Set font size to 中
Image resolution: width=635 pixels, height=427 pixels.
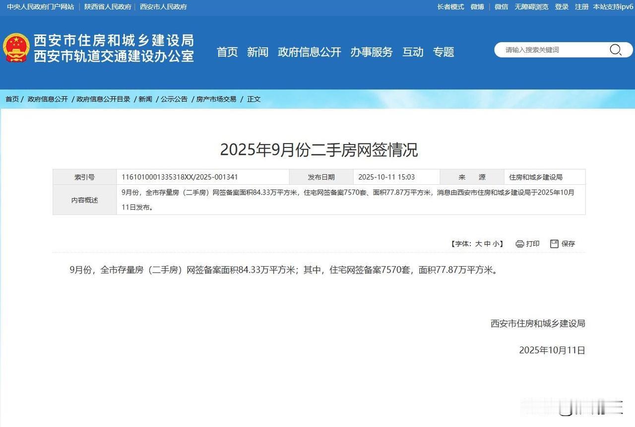click(x=487, y=244)
